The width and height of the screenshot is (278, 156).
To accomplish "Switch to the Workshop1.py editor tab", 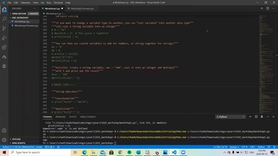I will (x=52, y=9).
